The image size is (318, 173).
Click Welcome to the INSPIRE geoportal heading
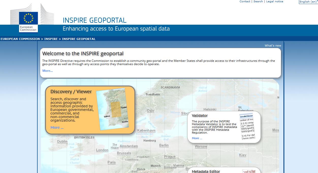[x=83, y=54]
